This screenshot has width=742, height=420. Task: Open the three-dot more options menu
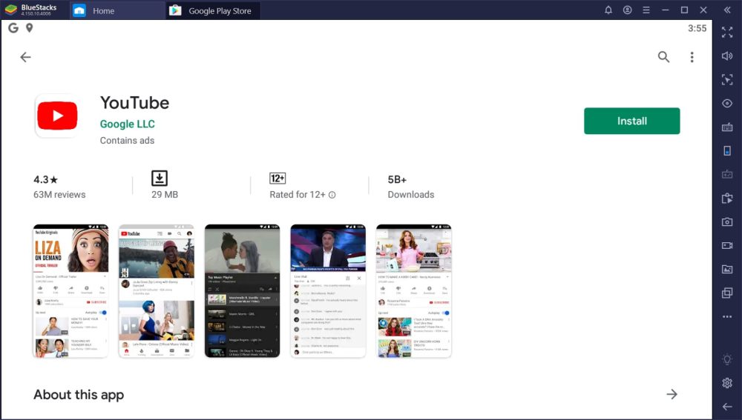(x=692, y=57)
